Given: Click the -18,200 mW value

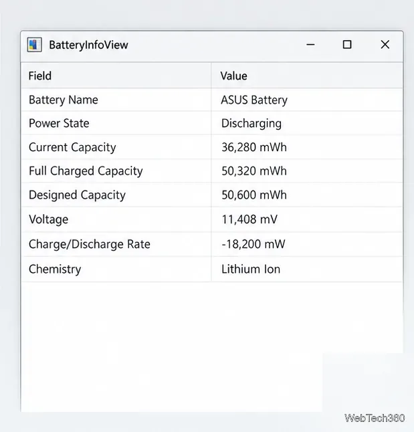Looking at the screenshot, I should coord(253,244).
